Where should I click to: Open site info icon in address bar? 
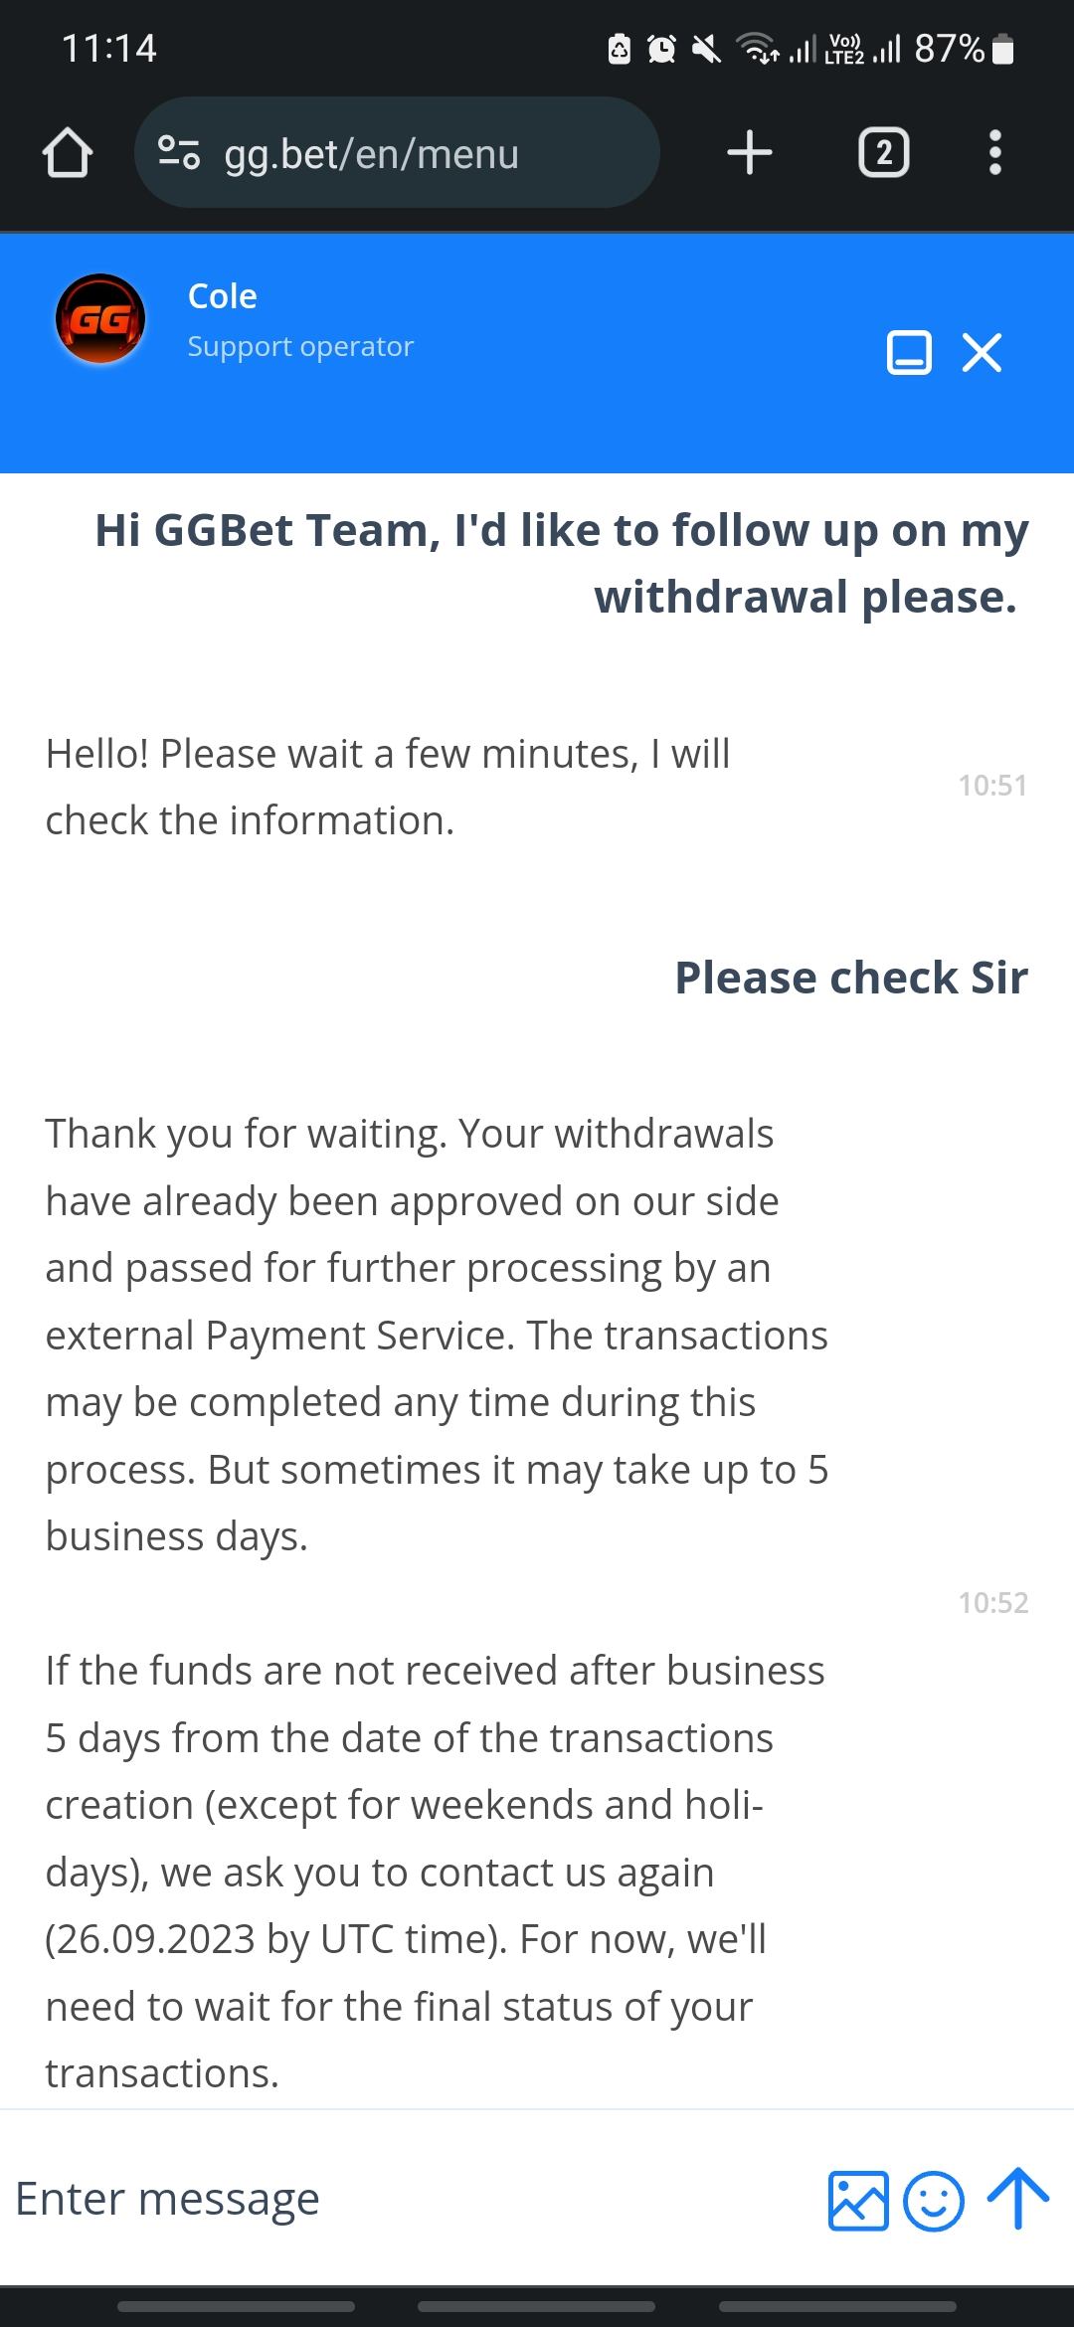point(179,153)
